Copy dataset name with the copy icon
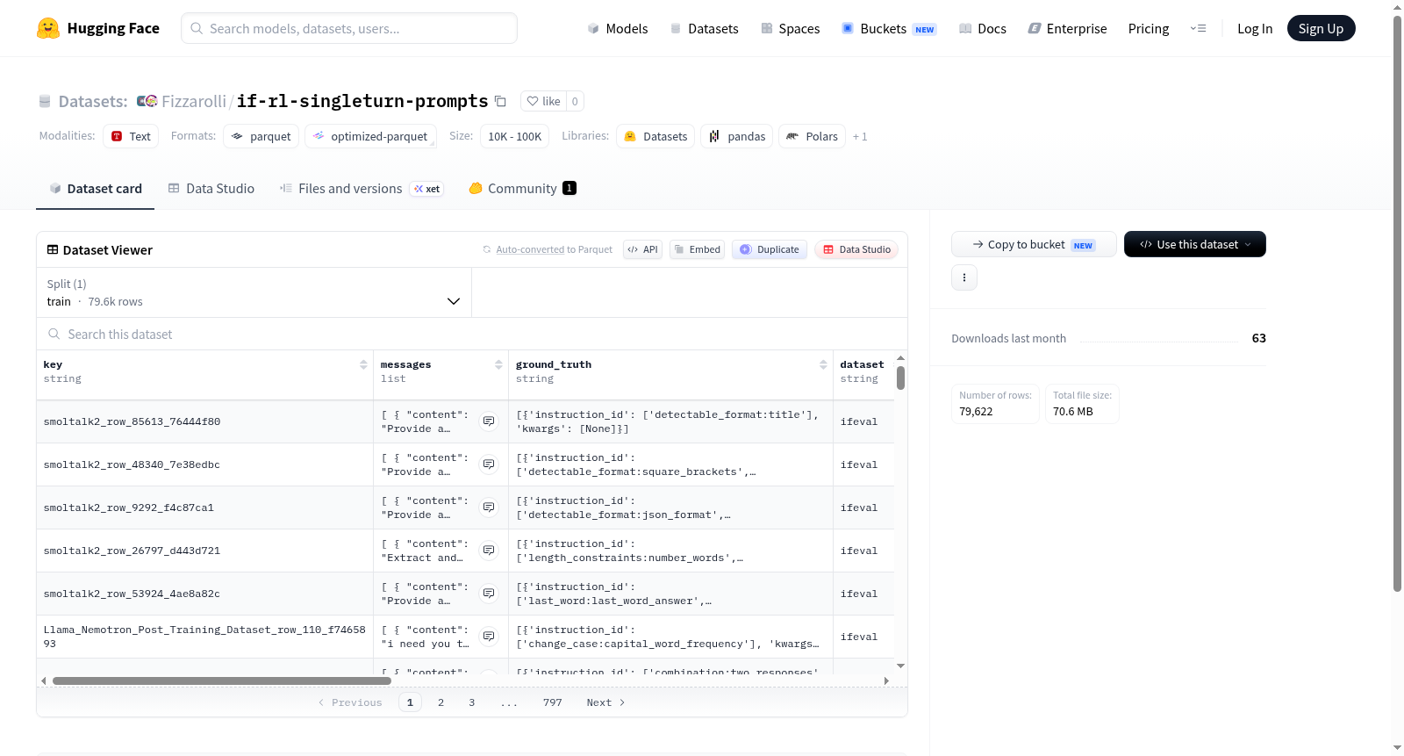The width and height of the screenshot is (1404, 756). 500,101
